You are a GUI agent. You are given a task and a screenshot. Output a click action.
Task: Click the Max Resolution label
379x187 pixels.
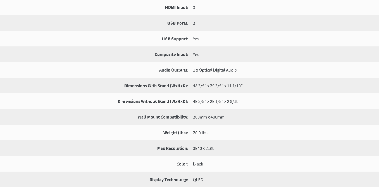pos(173,148)
